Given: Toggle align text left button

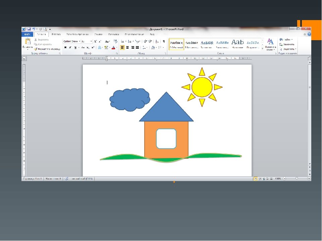Looking at the screenshot, I should click(x=122, y=48).
